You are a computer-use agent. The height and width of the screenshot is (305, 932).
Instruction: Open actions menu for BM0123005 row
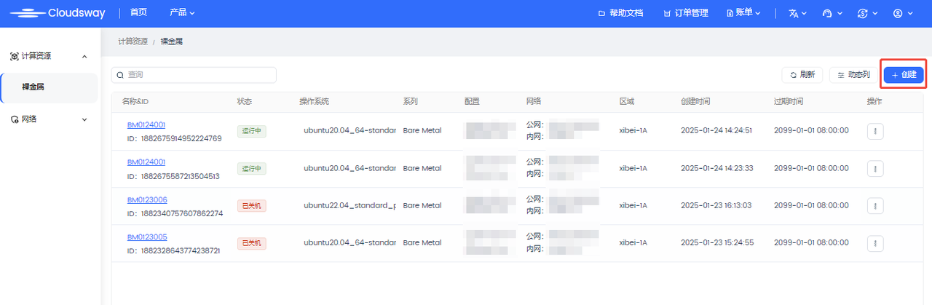(874, 243)
